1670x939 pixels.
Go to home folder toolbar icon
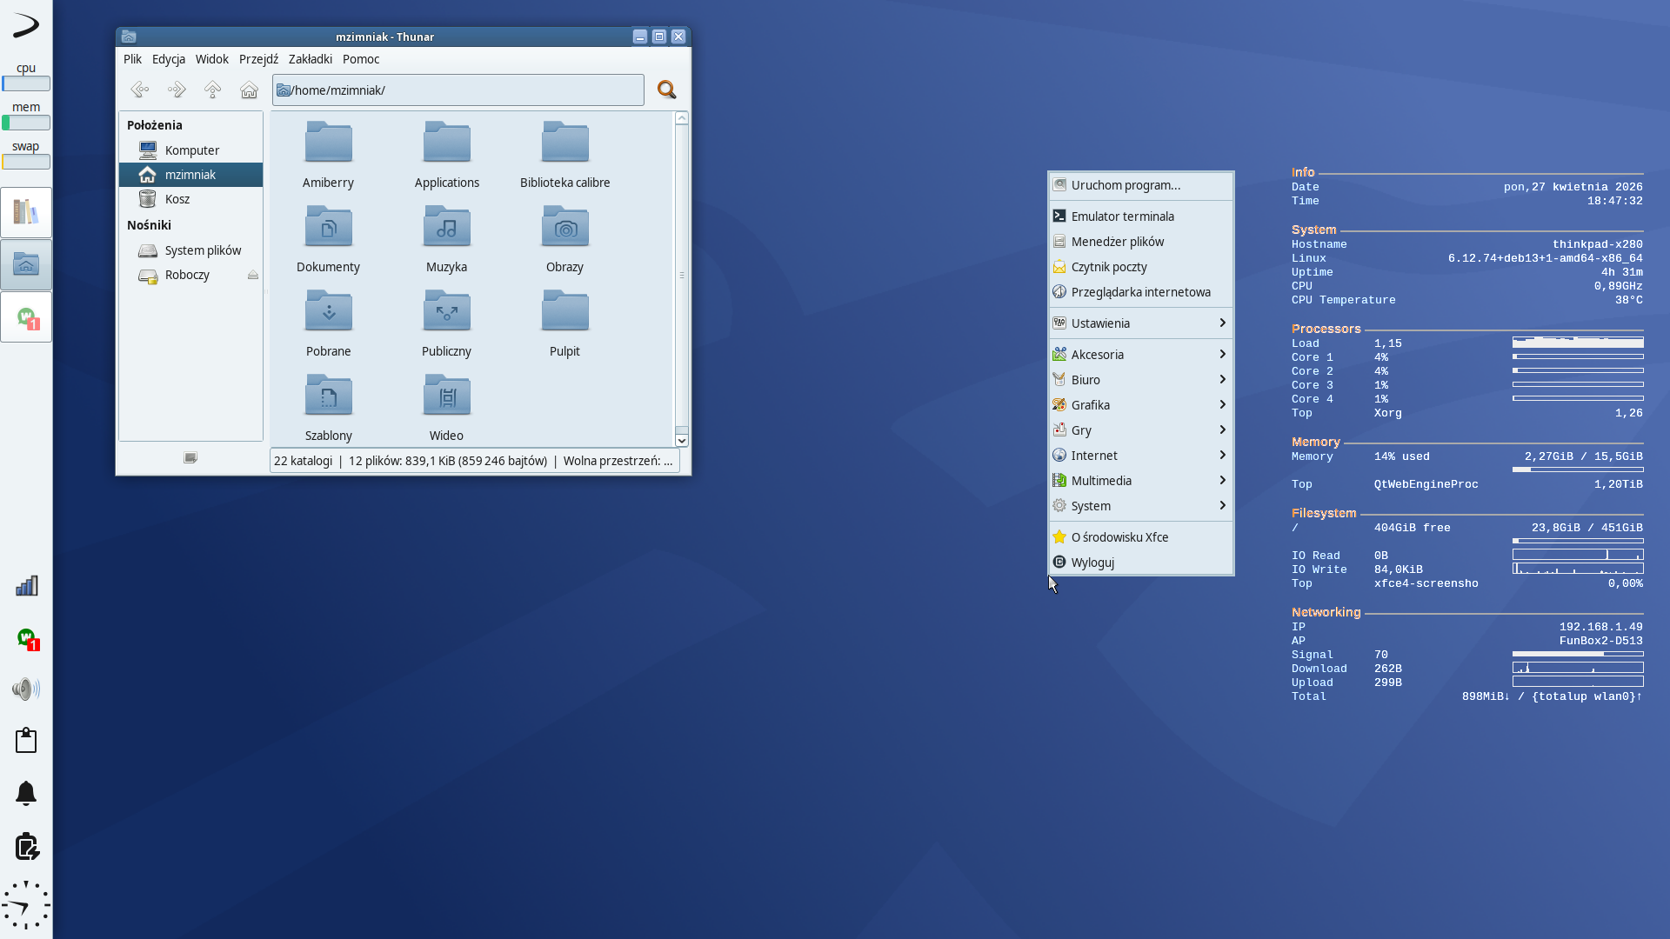pyautogui.click(x=249, y=90)
